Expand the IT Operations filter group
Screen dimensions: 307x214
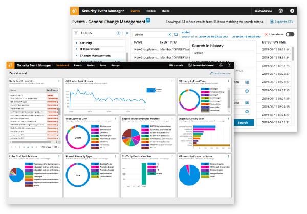pyautogui.click(x=77, y=49)
